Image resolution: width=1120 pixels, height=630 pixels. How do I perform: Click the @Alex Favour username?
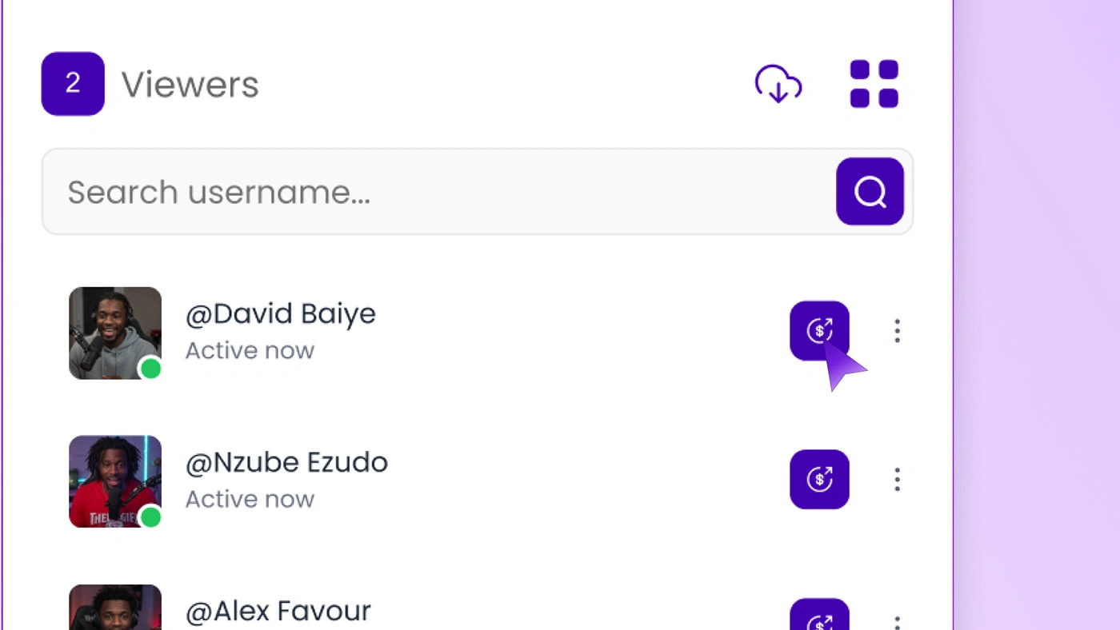click(x=278, y=611)
